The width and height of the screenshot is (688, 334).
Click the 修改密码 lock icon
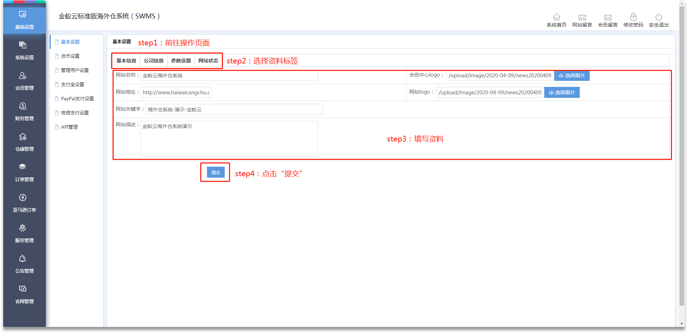tap(633, 17)
